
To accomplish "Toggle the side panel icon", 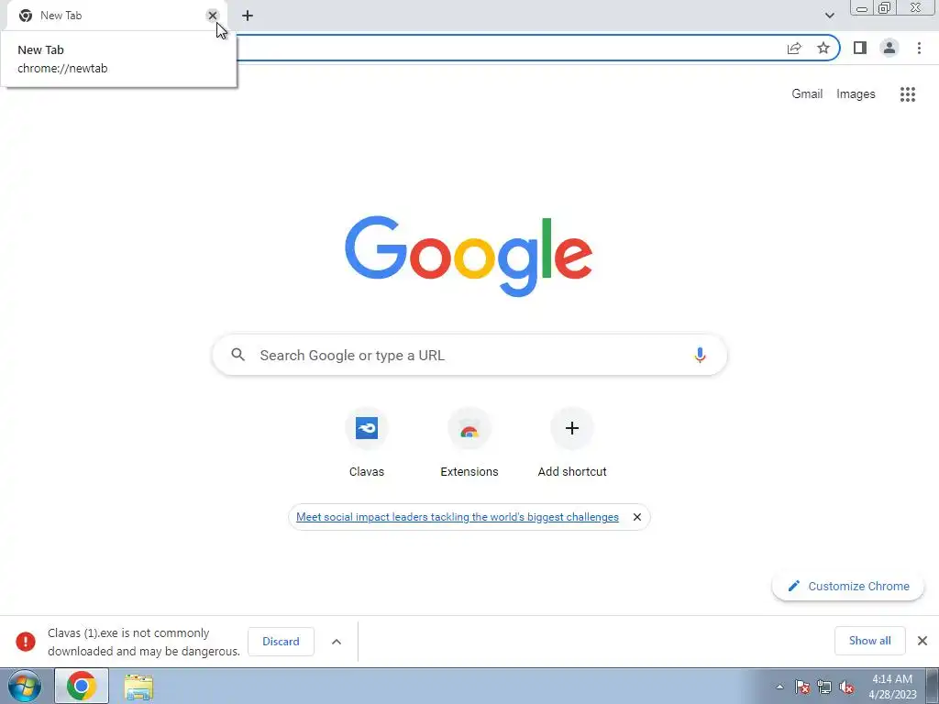I will pyautogui.click(x=860, y=48).
